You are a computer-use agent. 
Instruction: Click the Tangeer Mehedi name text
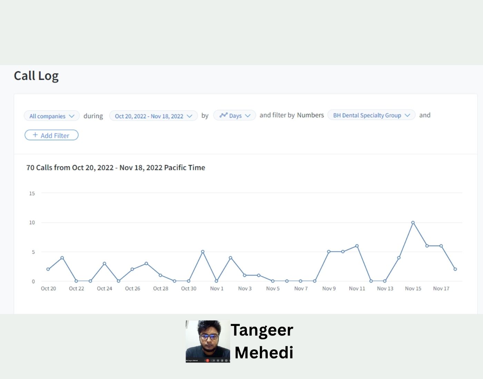point(263,341)
